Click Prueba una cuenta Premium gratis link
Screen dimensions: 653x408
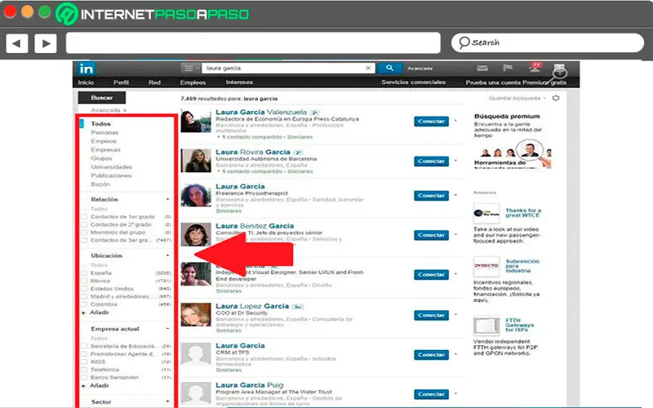(x=516, y=82)
